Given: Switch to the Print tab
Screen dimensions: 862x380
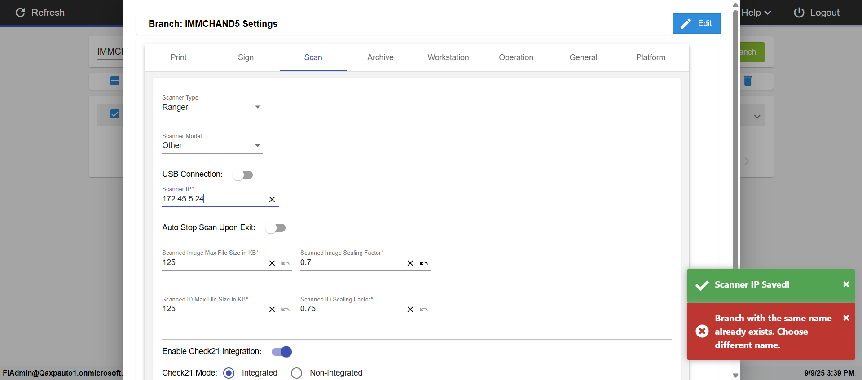Looking at the screenshot, I should pos(178,57).
